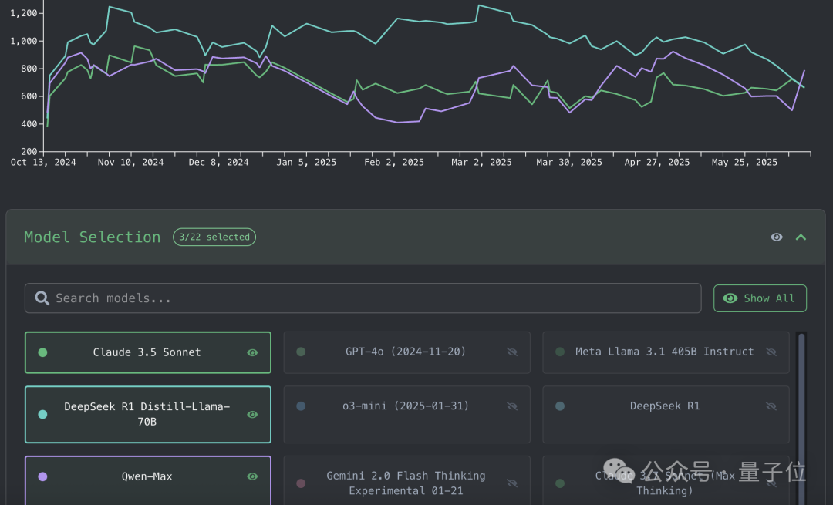The width and height of the screenshot is (833, 505).
Task: Click the Show All button
Action: point(760,298)
